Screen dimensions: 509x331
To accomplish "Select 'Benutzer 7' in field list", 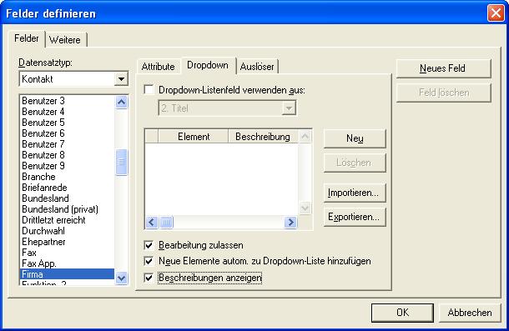I will (x=67, y=144).
